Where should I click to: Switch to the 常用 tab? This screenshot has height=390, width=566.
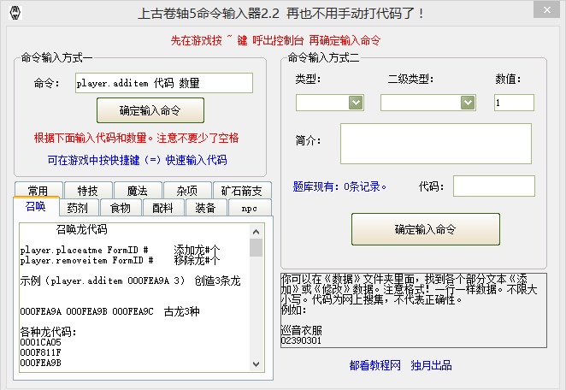click(x=38, y=190)
